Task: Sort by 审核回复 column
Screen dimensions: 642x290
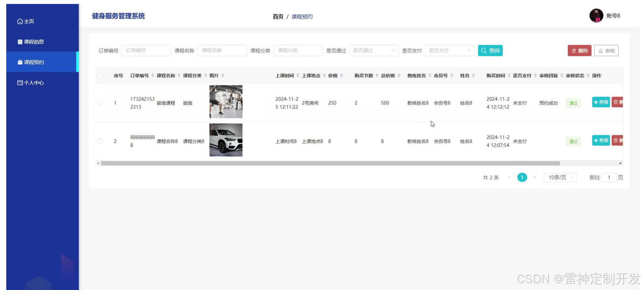Action: click(x=562, y=75)
